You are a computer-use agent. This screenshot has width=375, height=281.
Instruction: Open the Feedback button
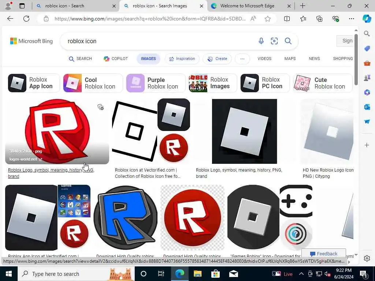point(324,254)
